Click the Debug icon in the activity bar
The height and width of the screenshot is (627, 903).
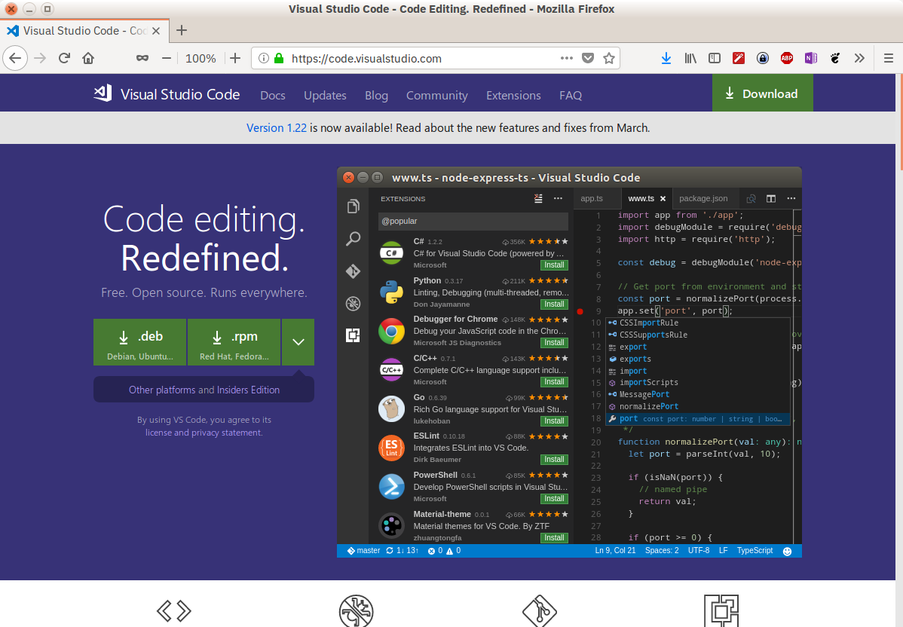coord(353,303)
